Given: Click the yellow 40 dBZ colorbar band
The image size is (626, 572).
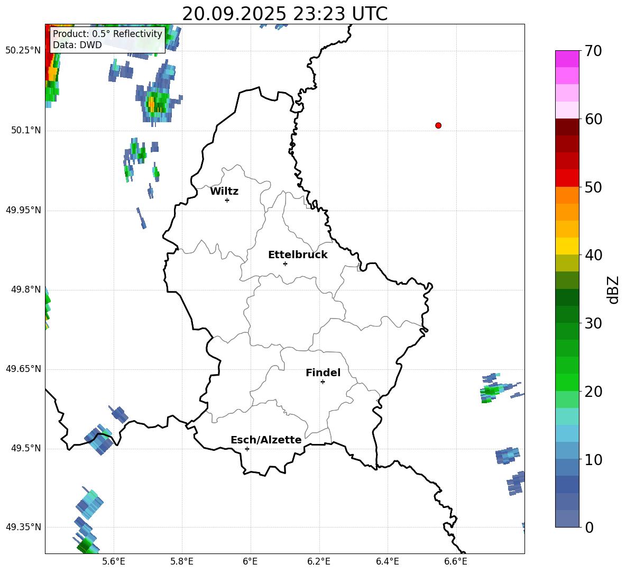Looking at the screenshot, I should 567,246.
